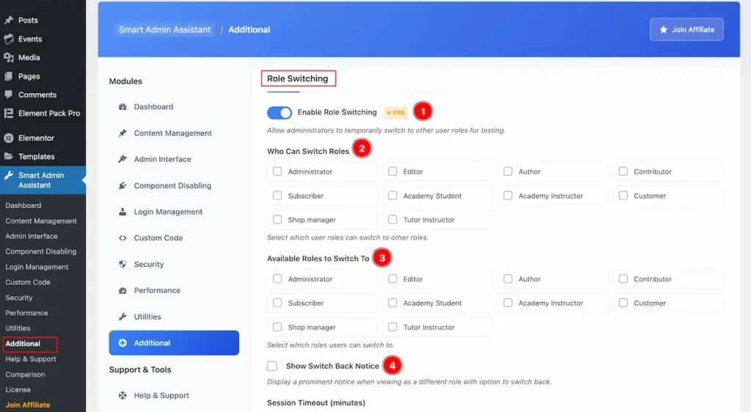Check Editor under Who Can Switch Roles
Viewport: 751px width, 412px height.
tap(393, 172)
